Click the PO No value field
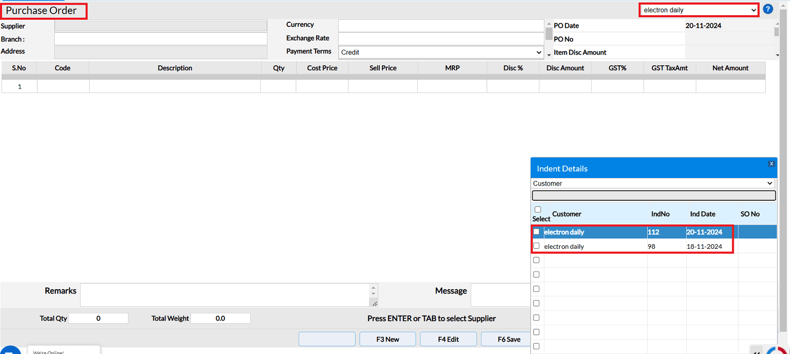790x354 pixels. pyautogui.click(x=729, y=39)
